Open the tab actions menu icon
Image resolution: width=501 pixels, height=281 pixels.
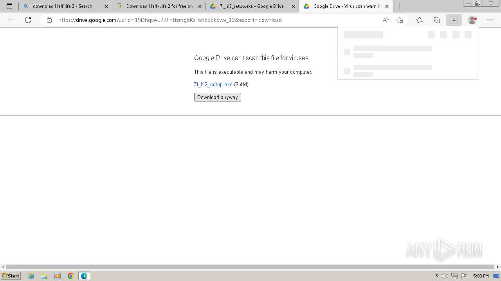(x=9, y=6)
